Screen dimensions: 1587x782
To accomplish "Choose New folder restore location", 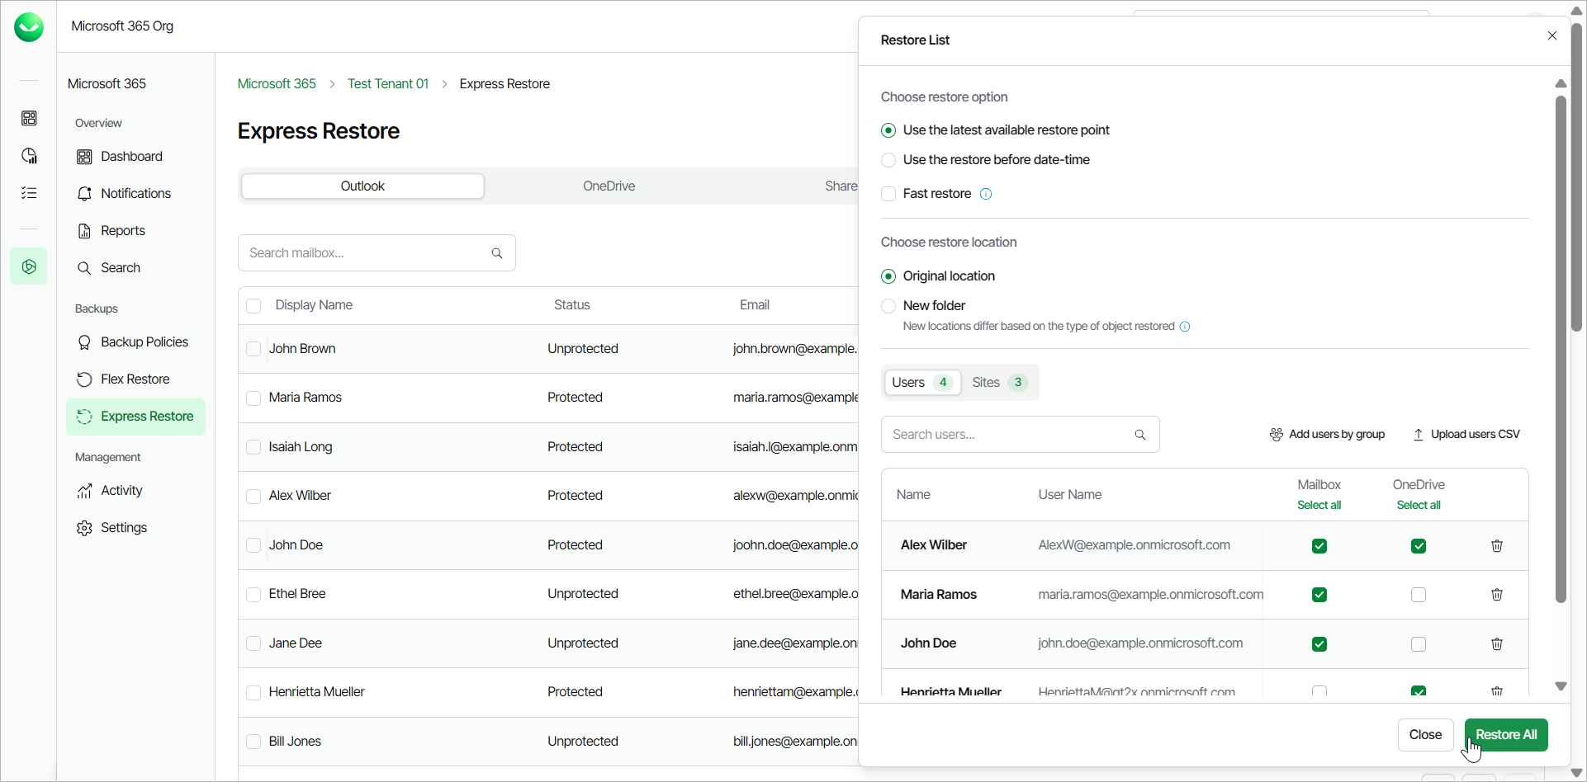I will click(x=888, y=306).
